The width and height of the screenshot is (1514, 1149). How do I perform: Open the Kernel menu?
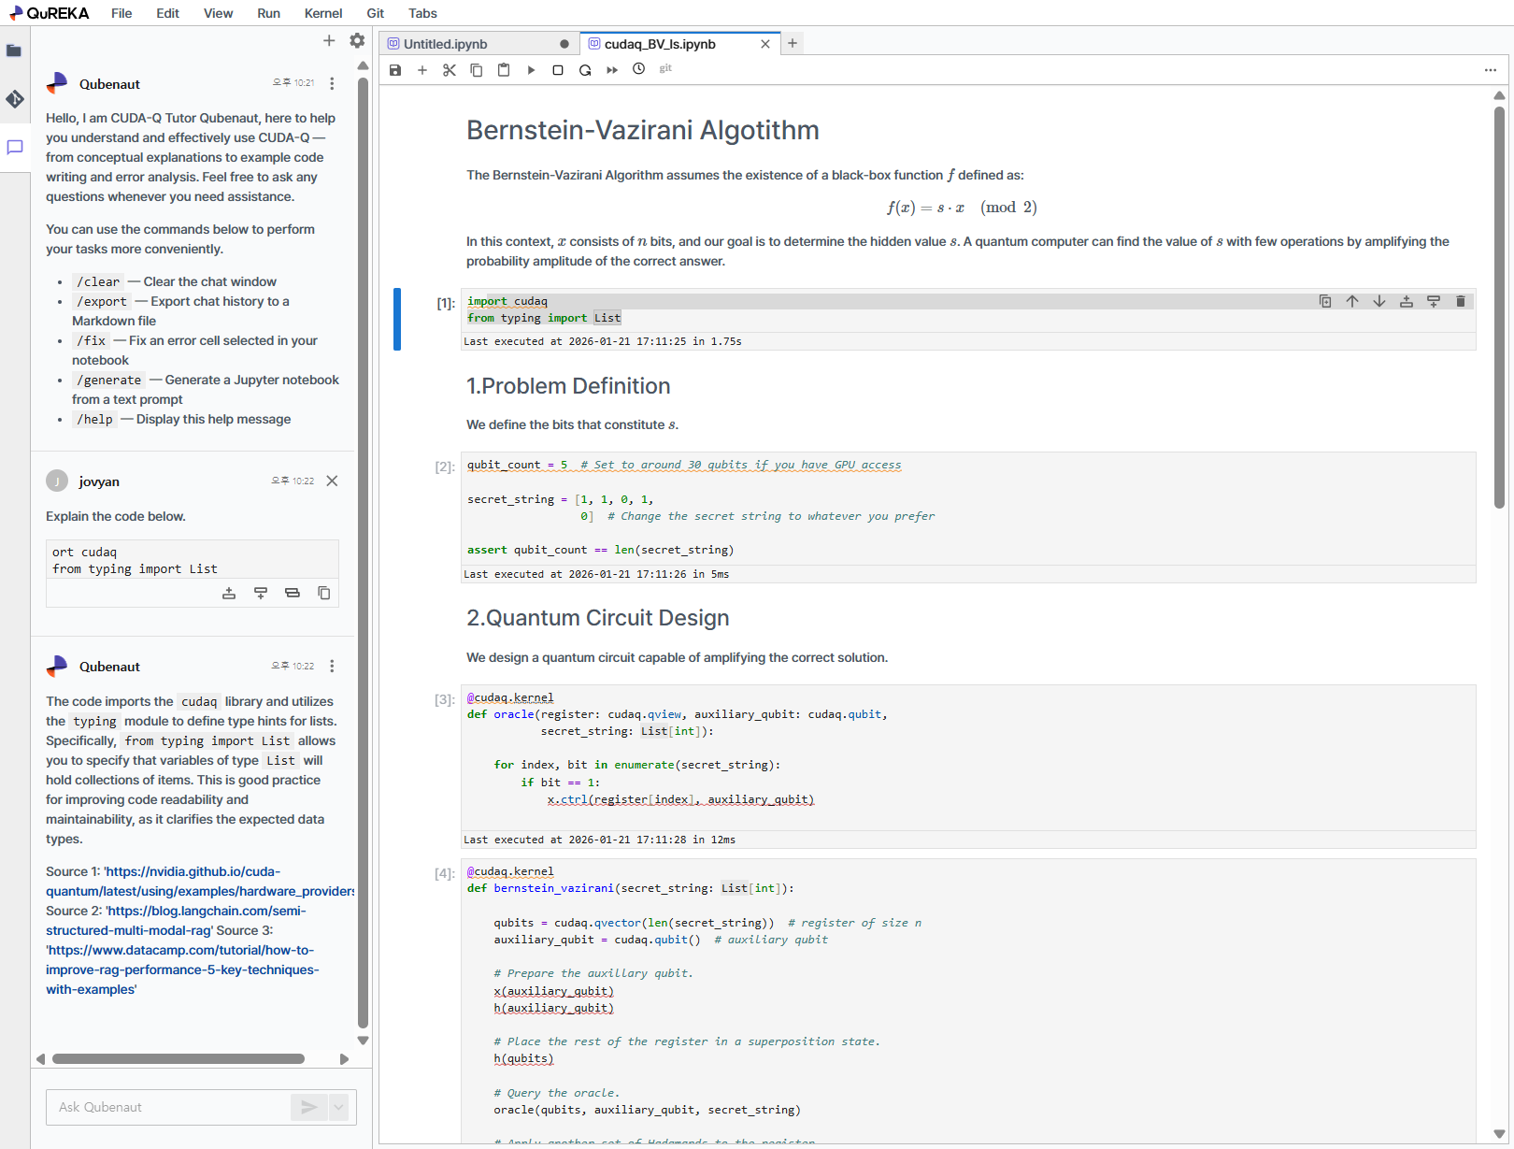pos(322,13)
